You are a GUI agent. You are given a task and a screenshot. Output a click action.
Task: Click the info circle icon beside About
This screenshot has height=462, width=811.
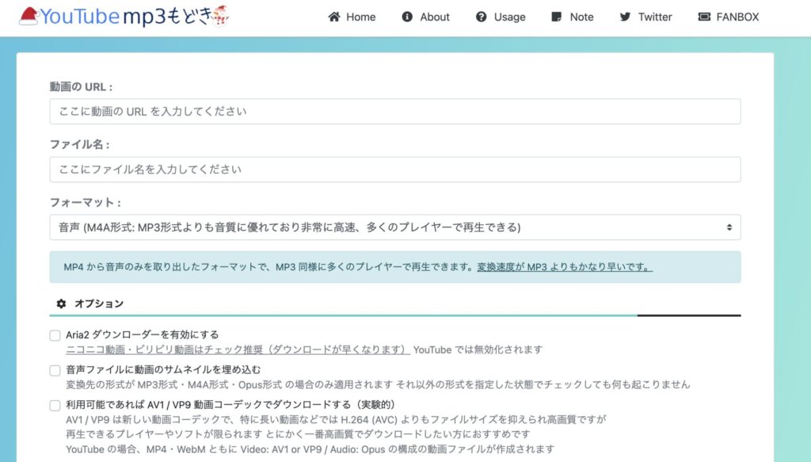[x=407, y=17]
